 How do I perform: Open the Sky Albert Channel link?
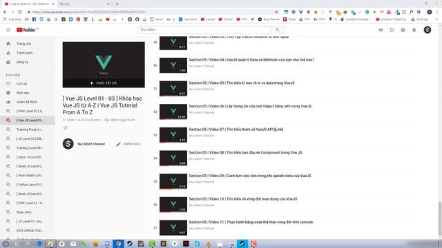pos(90,144)
